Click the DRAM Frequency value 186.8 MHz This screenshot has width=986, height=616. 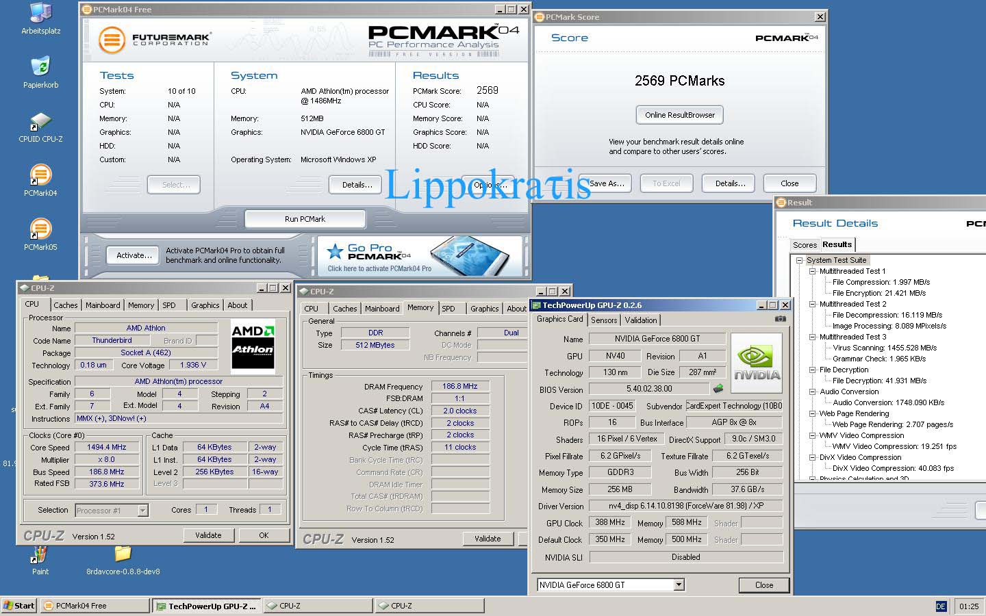(x=460, y=386)
